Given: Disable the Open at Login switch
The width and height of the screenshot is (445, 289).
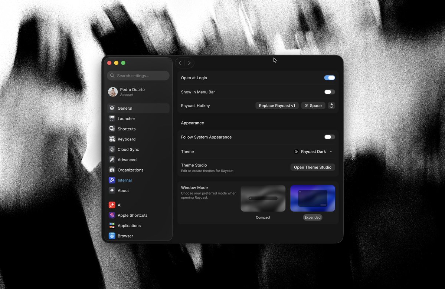Looking at the screenshot, I should (330, 78).
